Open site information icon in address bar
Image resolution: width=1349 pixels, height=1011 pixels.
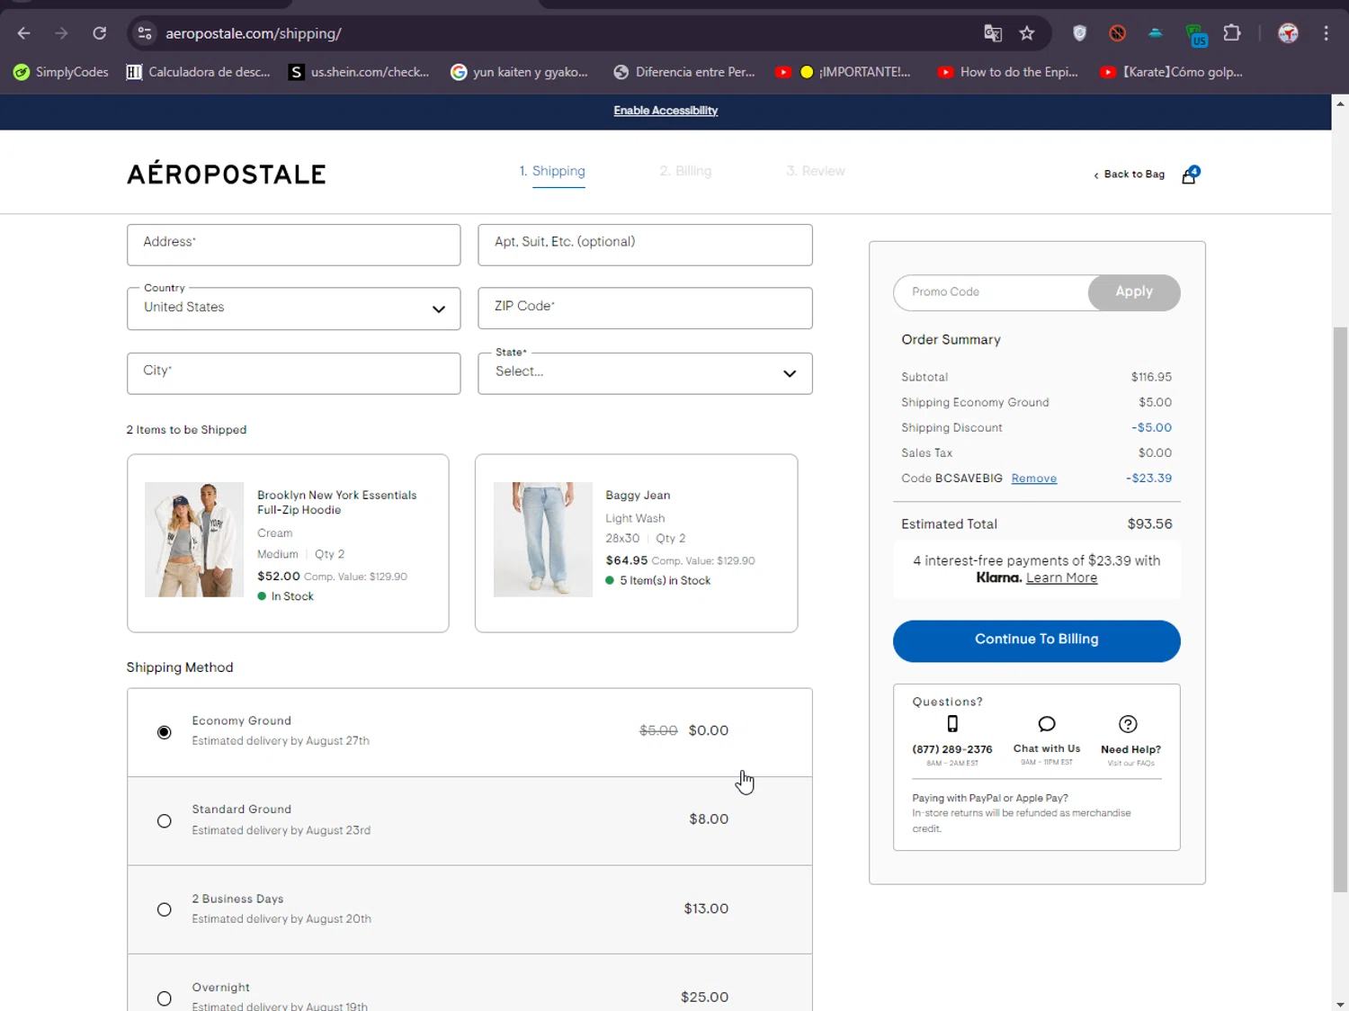coord(144,33)
